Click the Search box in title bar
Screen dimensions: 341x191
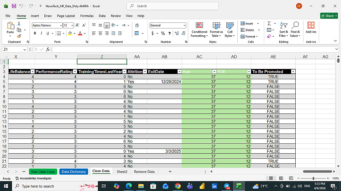(173, 6)
